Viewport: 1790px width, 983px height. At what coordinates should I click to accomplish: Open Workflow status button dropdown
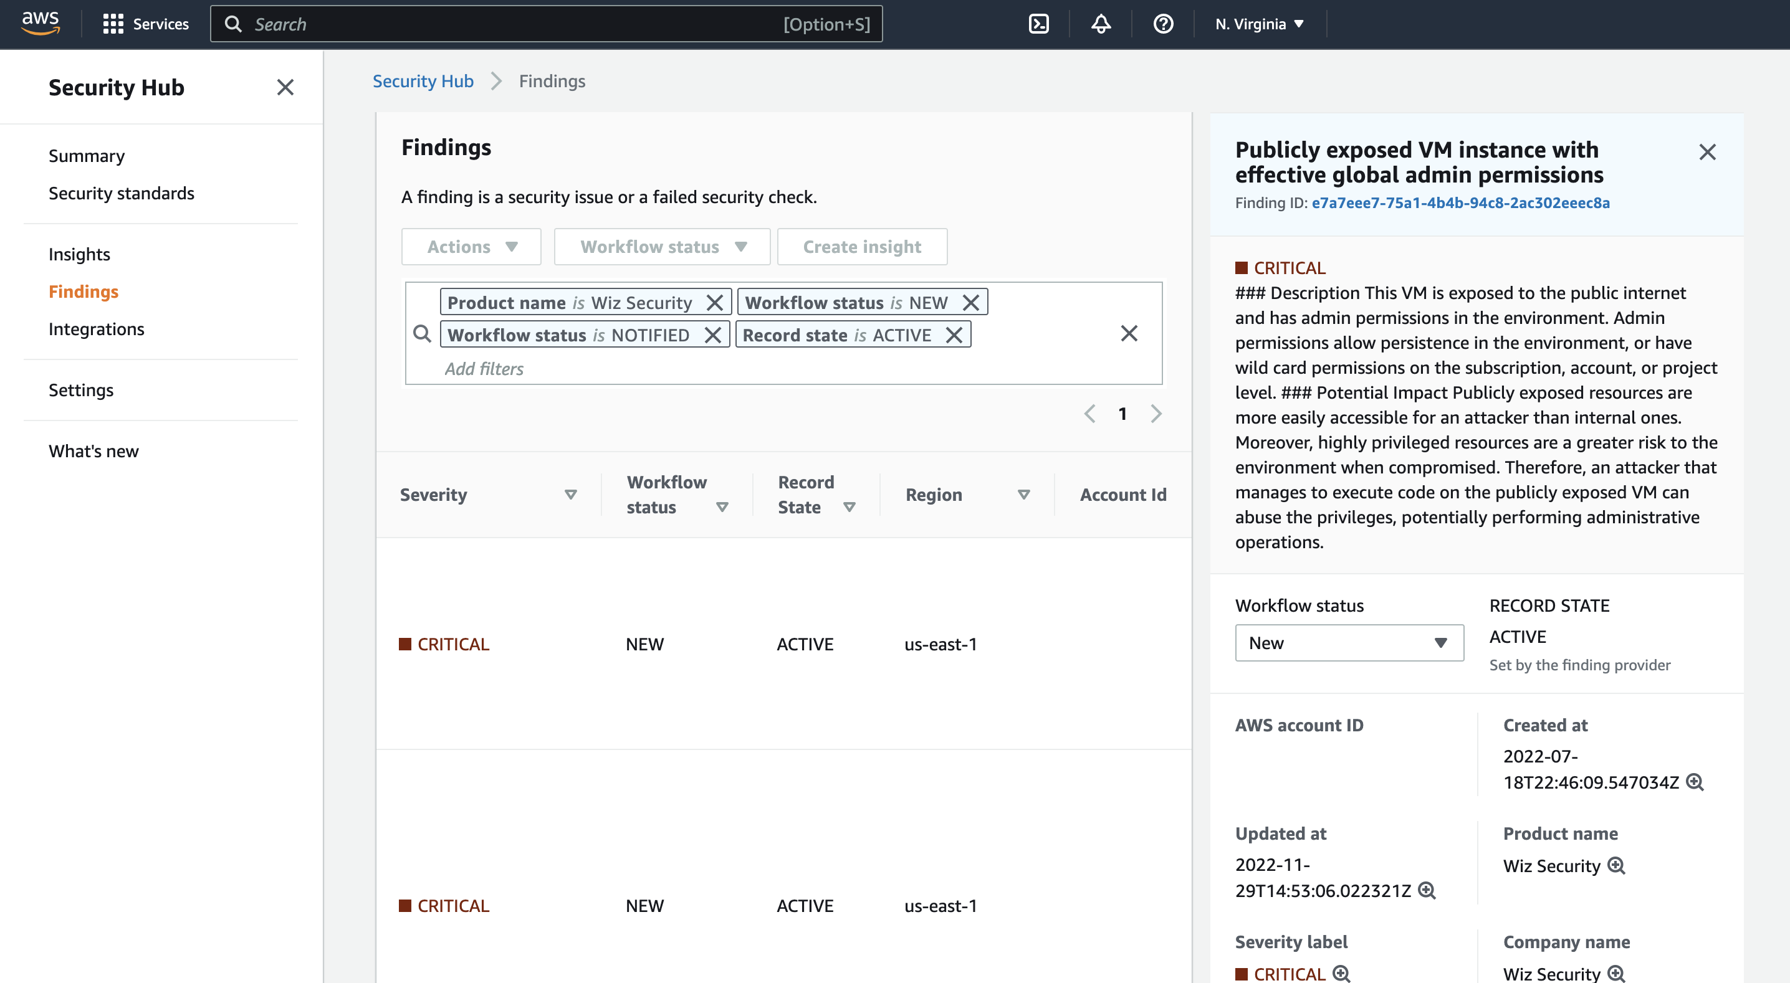point(663,247)
